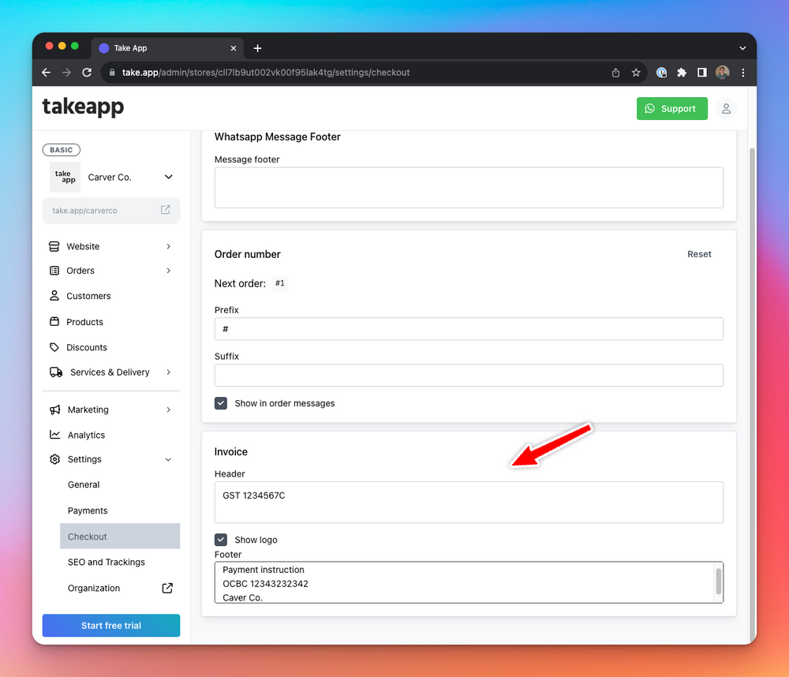
Task: Open the Chrome three-dot menu
Action: (x=742, y=73)
